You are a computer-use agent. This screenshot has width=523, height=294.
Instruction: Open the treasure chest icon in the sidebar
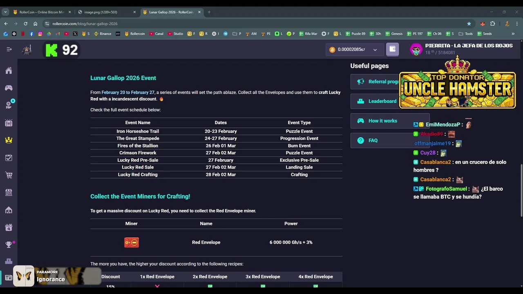(x=9, y=123)
